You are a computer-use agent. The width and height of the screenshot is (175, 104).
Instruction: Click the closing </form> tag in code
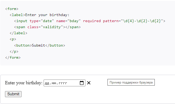13,57
